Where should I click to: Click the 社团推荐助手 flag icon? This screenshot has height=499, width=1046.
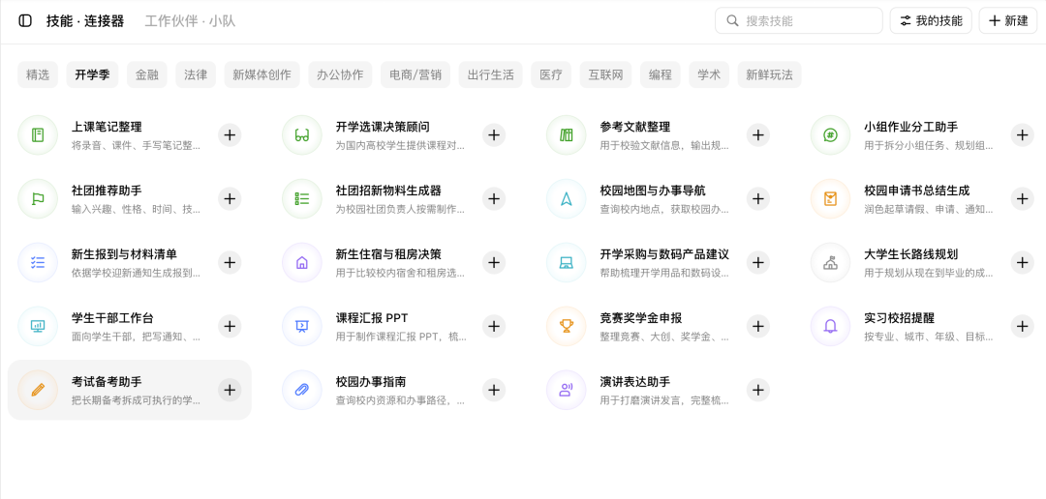tap(38, 198)
